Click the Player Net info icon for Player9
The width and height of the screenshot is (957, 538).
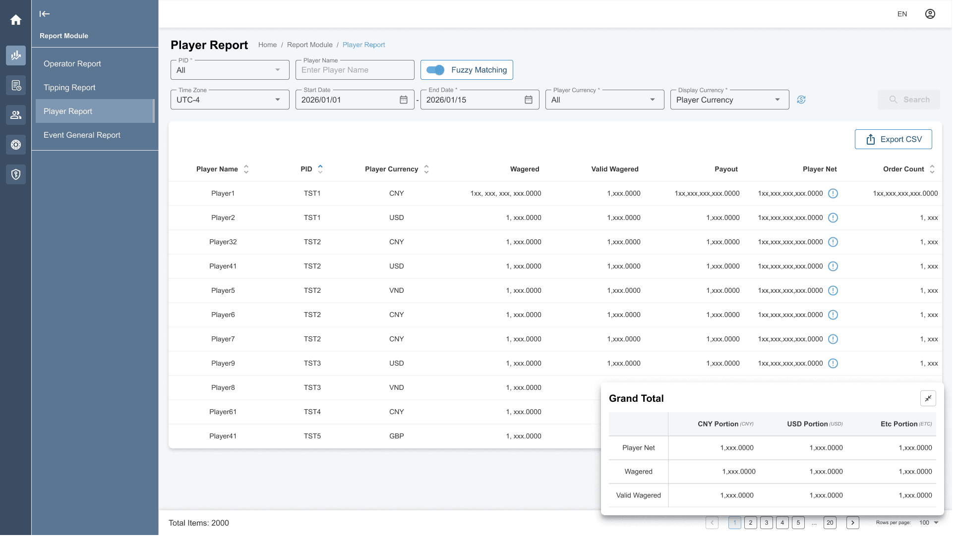pyautogui.click(x=837, y=365)
